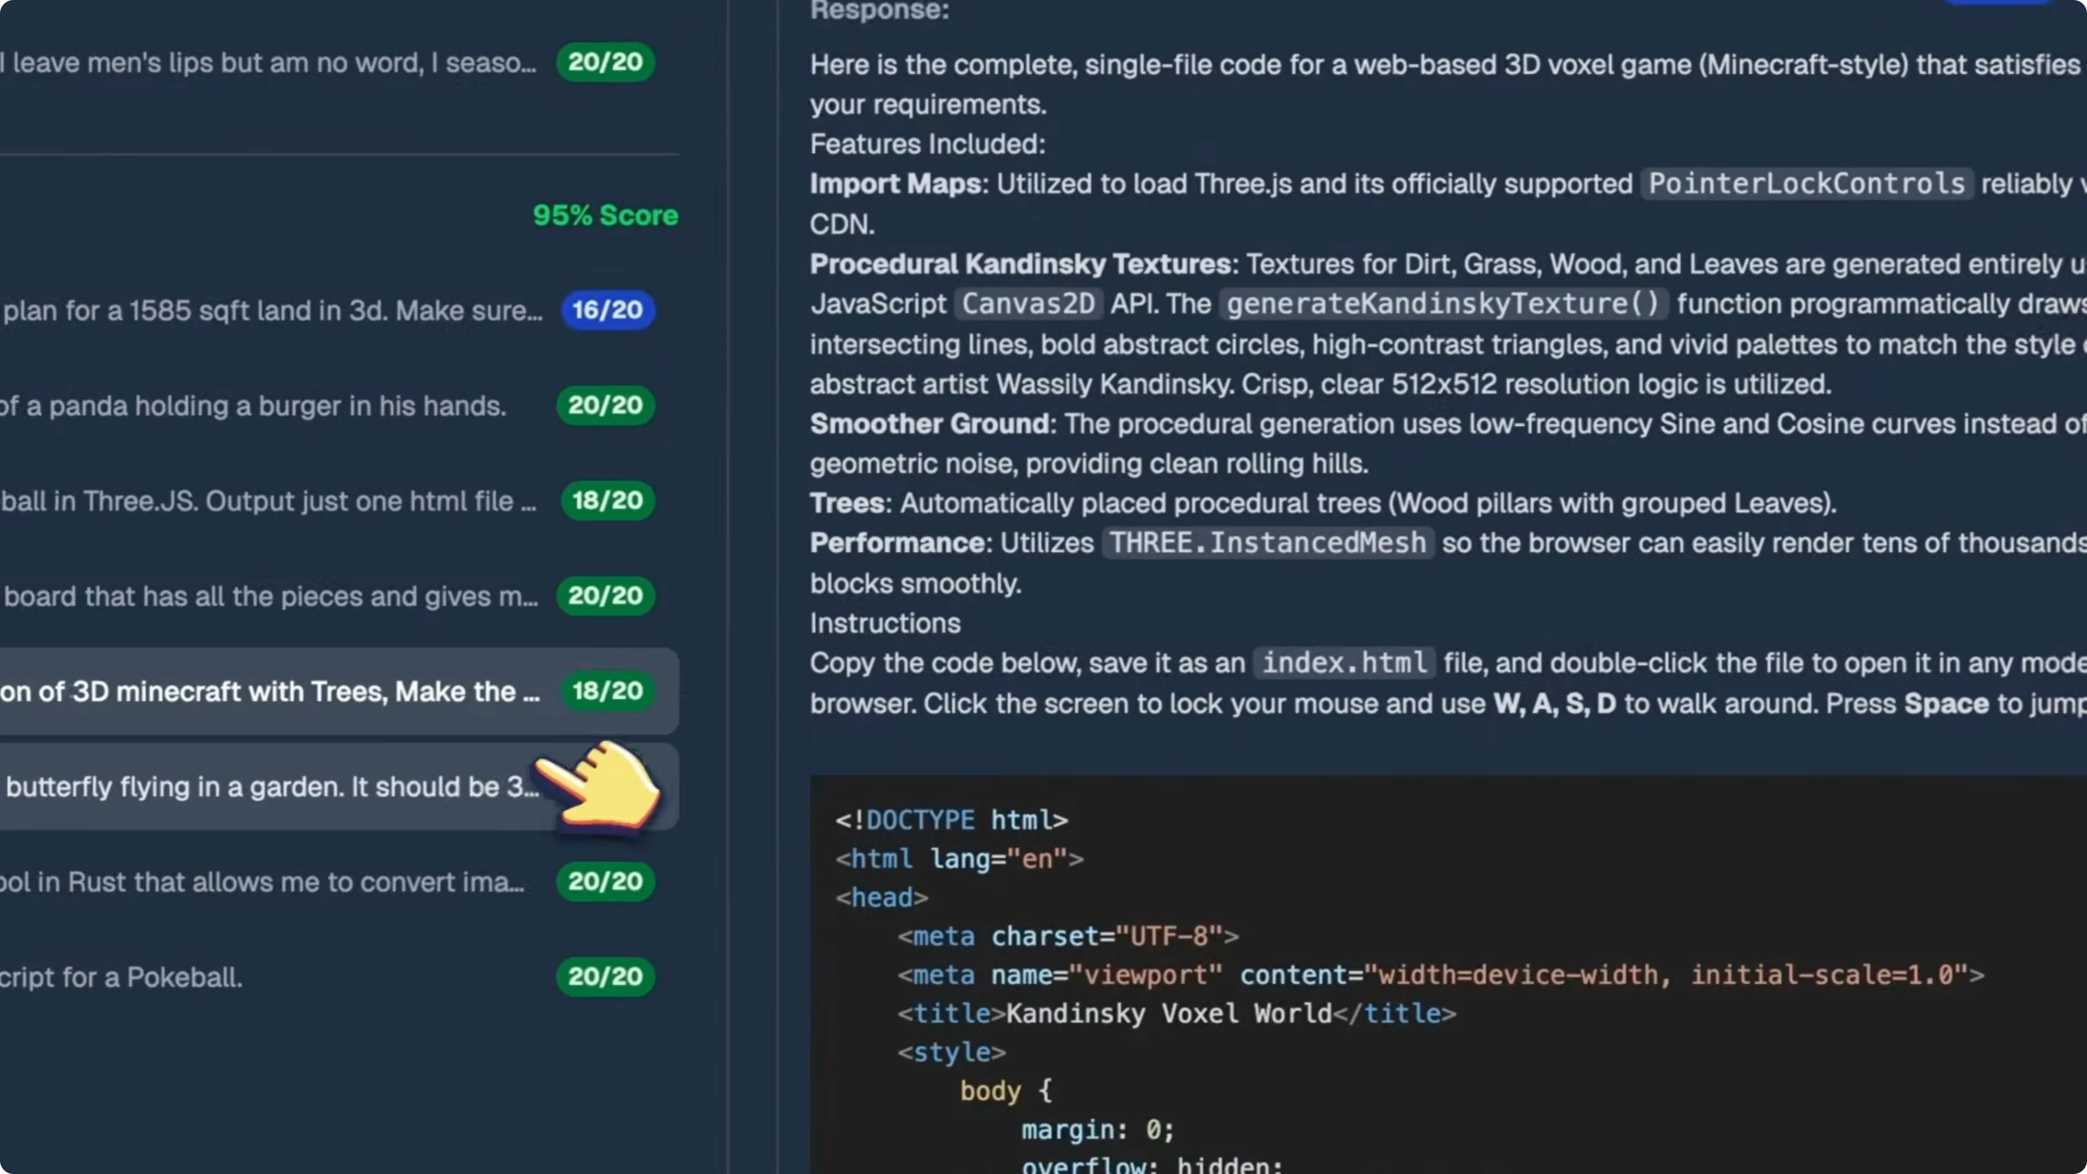
Task: Click the index.html inline code chip
Action: pyautogui.click(x=1344, y=663)
